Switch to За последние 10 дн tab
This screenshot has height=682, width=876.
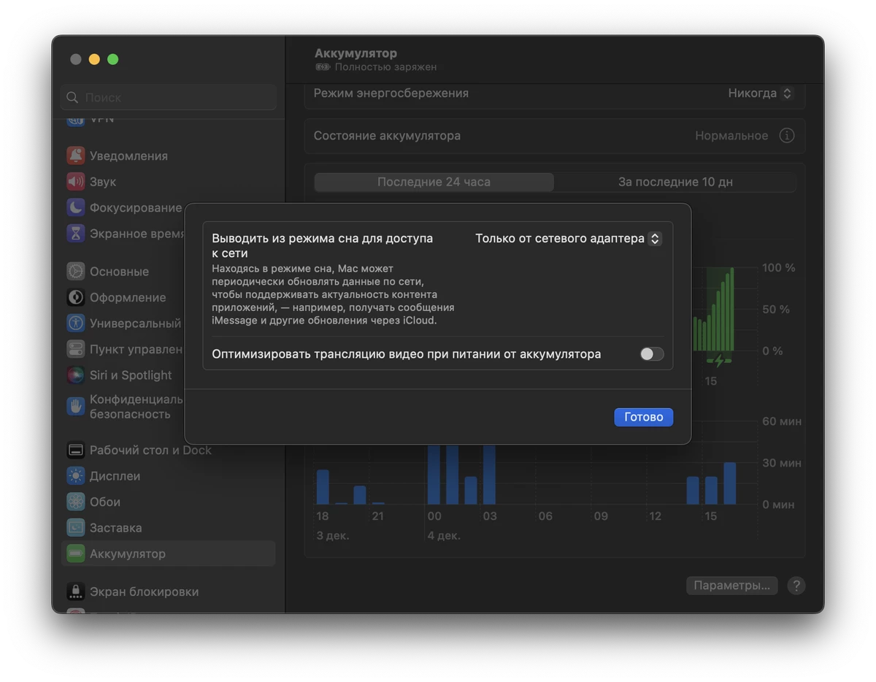(x=675, y=182)
